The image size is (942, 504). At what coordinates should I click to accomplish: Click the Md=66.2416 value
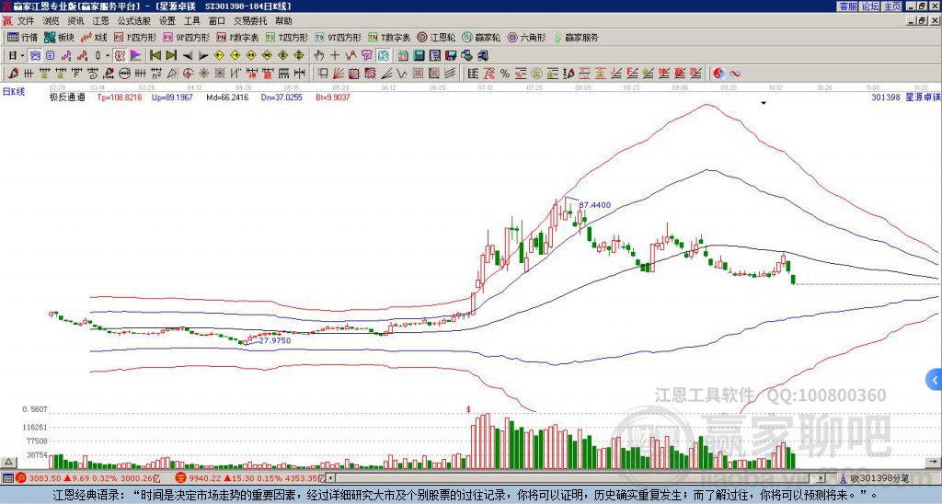[227, 97]
